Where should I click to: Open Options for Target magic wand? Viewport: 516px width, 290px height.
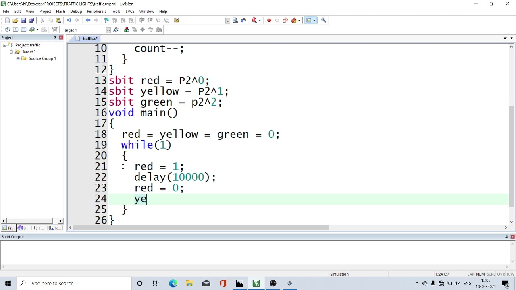click(116, 30)
